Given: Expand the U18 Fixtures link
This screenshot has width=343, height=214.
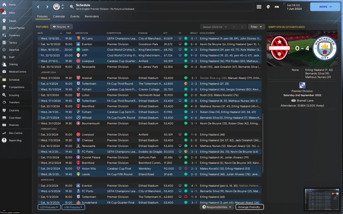Looking at the screenshot, I should click(x=73, y=207).
